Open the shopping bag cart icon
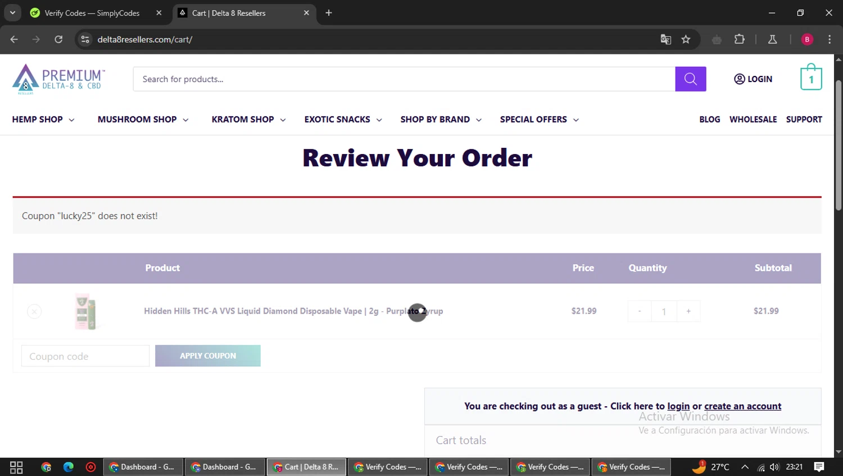The image size is (843, 476). pos(811,77)
